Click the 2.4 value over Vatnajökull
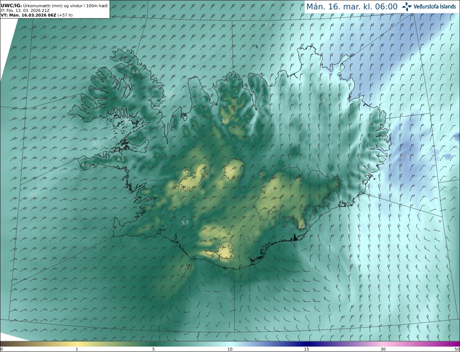 [271, 190]
